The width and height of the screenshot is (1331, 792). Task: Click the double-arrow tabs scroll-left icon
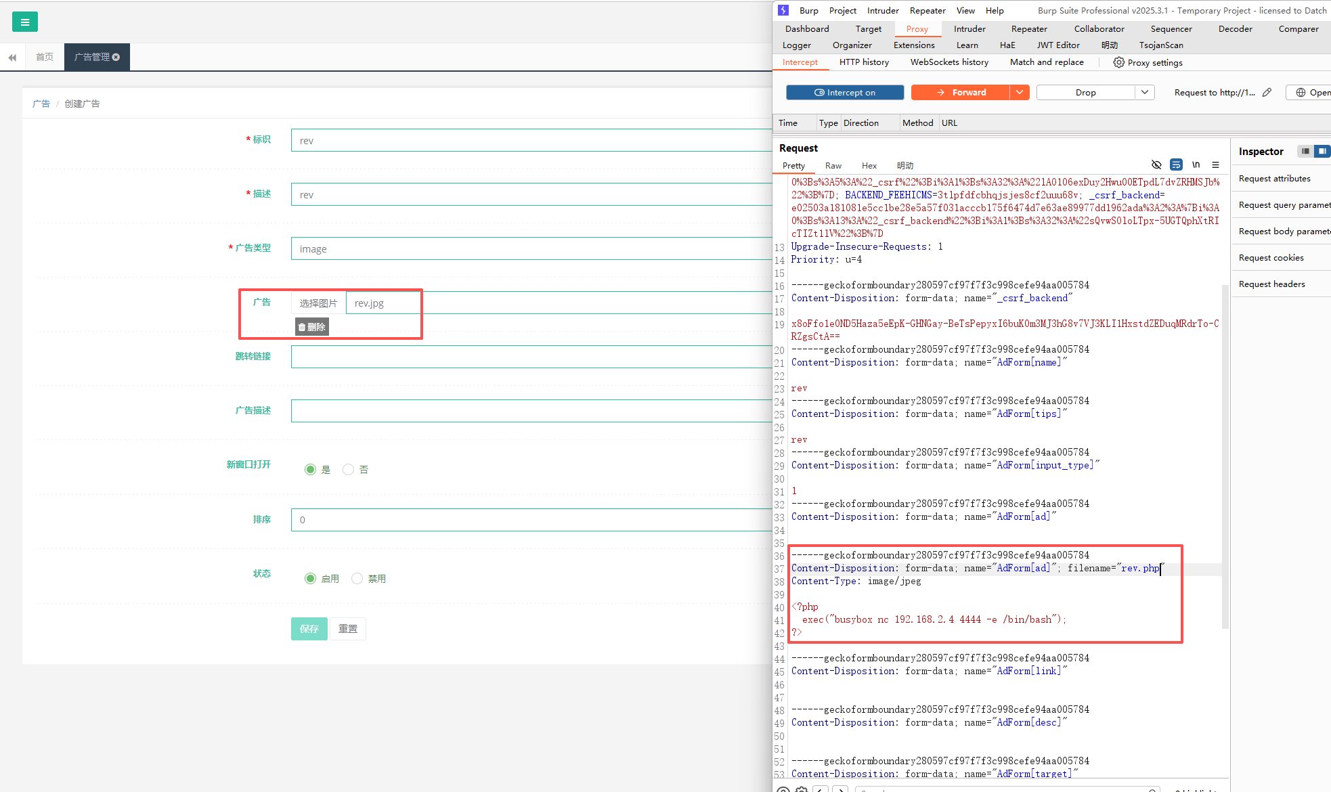pyautogui.click(x=12, y=58)
